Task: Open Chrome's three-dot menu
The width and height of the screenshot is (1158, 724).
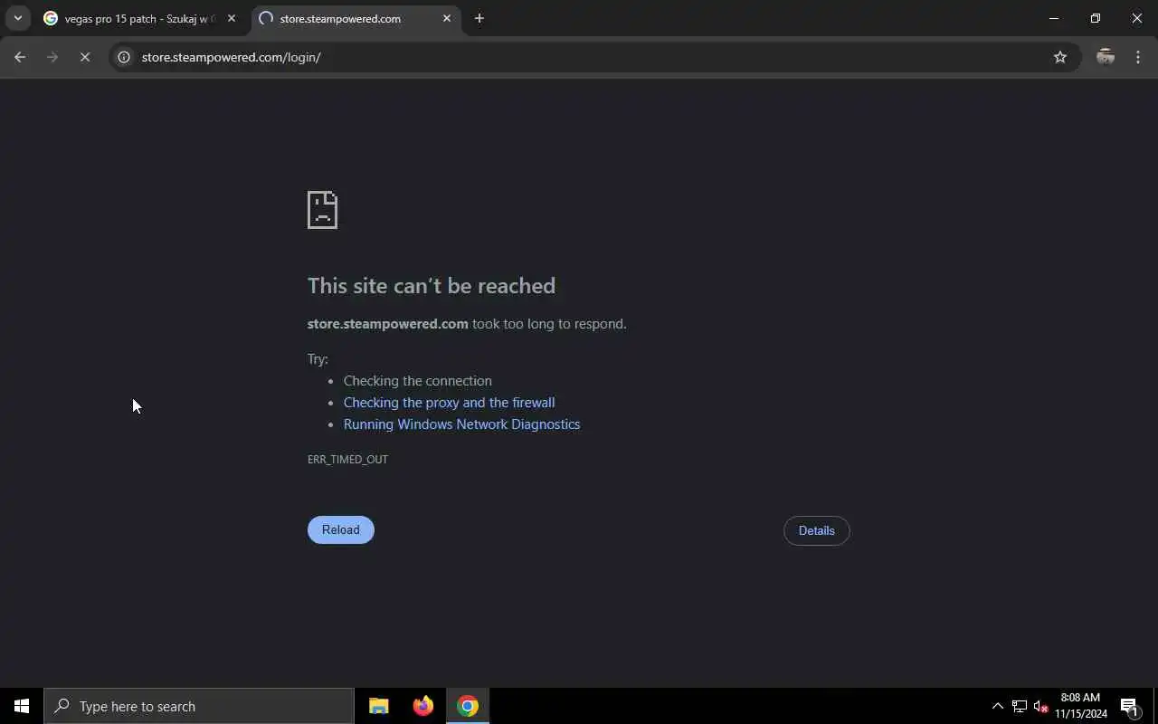Action: (x=1138, y=57)
